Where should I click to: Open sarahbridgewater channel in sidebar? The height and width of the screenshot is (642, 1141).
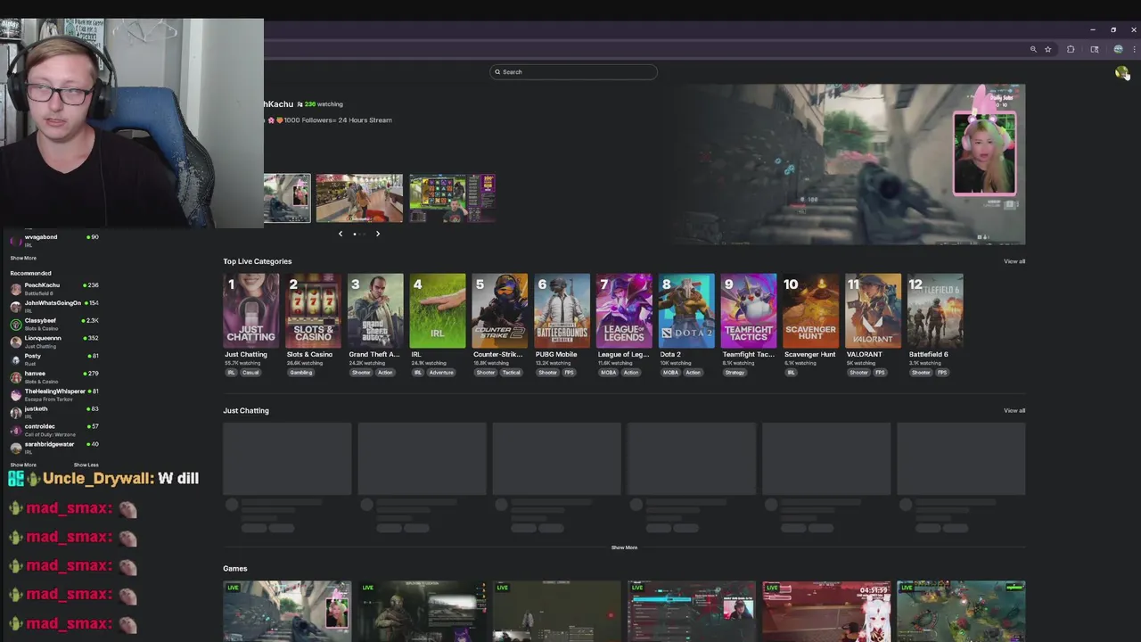click(53, 447)
